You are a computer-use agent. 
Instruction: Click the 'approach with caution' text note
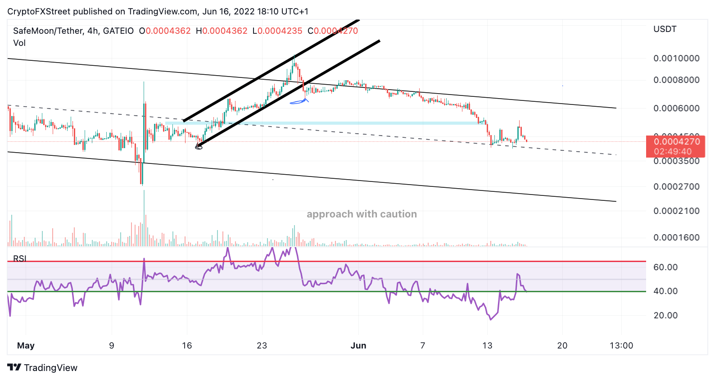362,214
